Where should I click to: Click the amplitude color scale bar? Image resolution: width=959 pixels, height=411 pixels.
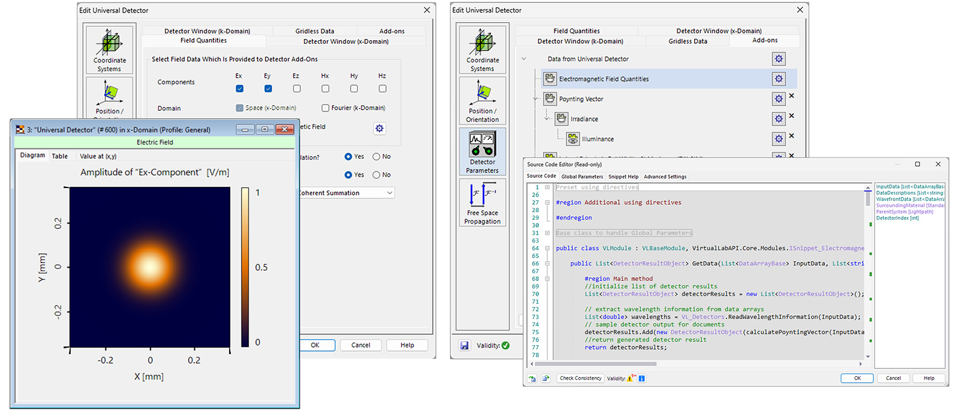[x=245, y=267]
